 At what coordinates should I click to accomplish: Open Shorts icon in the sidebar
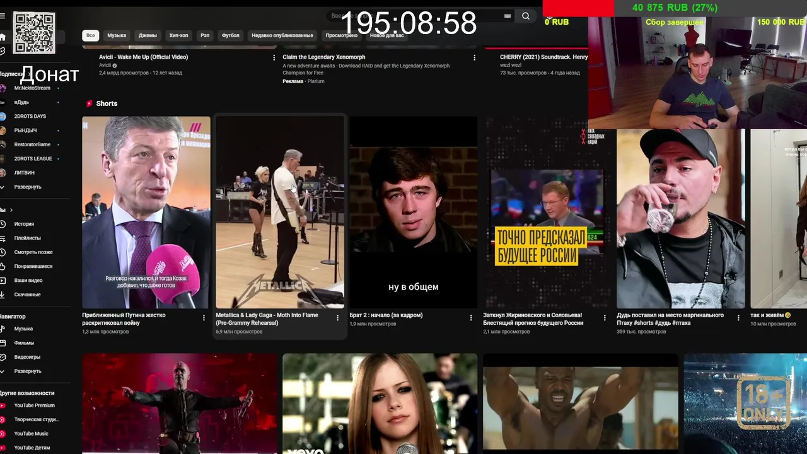3,51
